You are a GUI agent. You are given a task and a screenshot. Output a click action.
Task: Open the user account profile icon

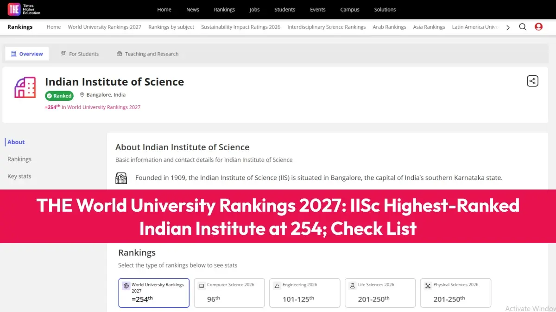[538, 27]
